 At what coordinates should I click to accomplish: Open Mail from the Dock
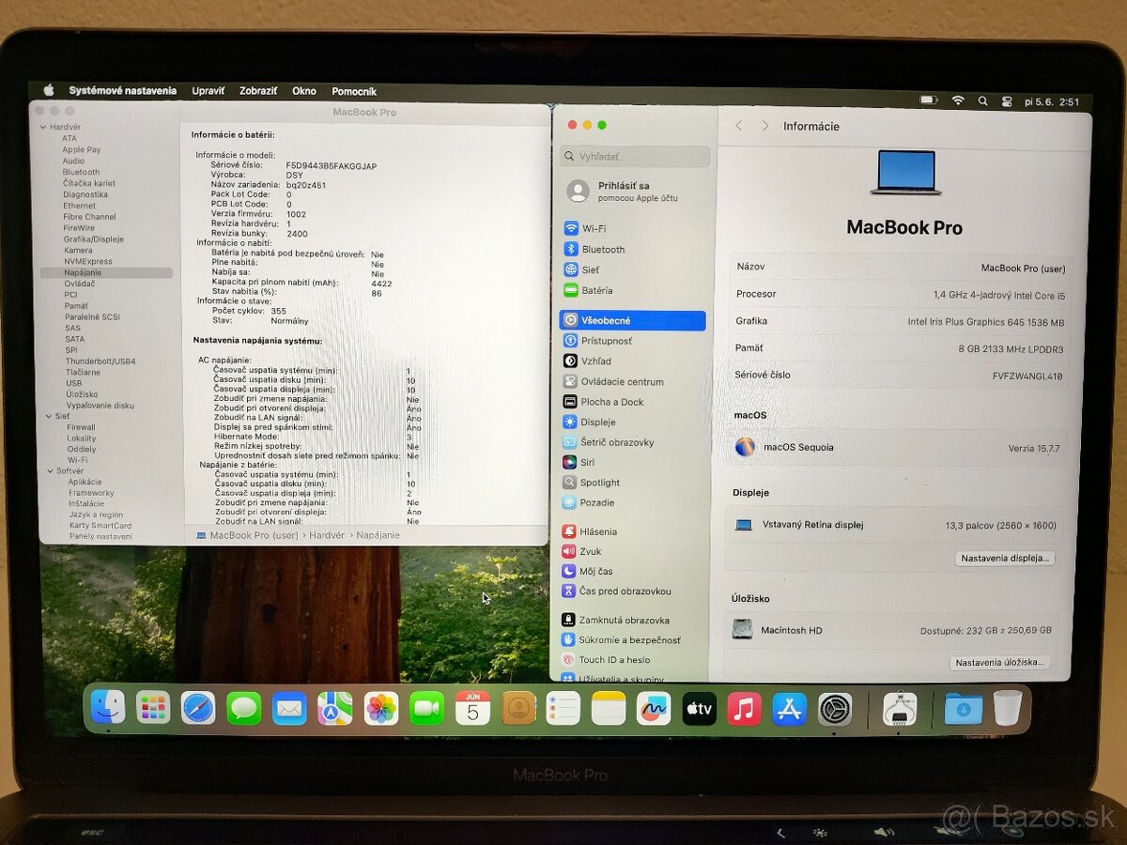[289, 708]
